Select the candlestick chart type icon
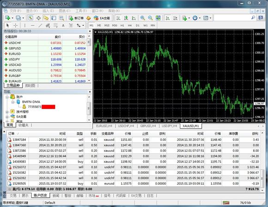This screenshot has height=207, width=268. point(126,18)
